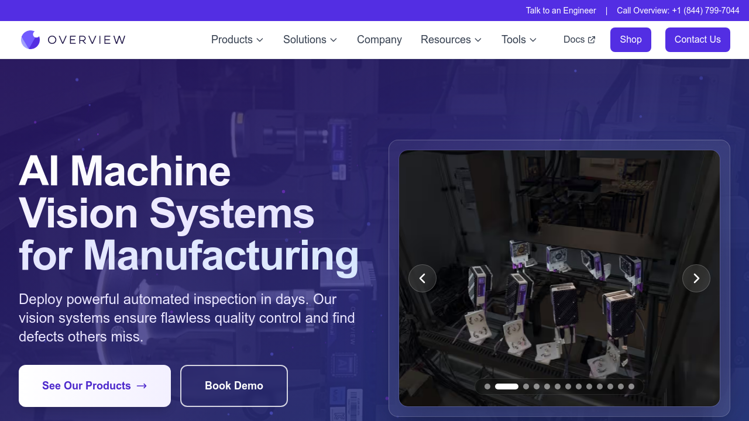Click the external link icon beside Docs
Image resolution: width=749 pixels, height=421 pixels.
point(592,40)
